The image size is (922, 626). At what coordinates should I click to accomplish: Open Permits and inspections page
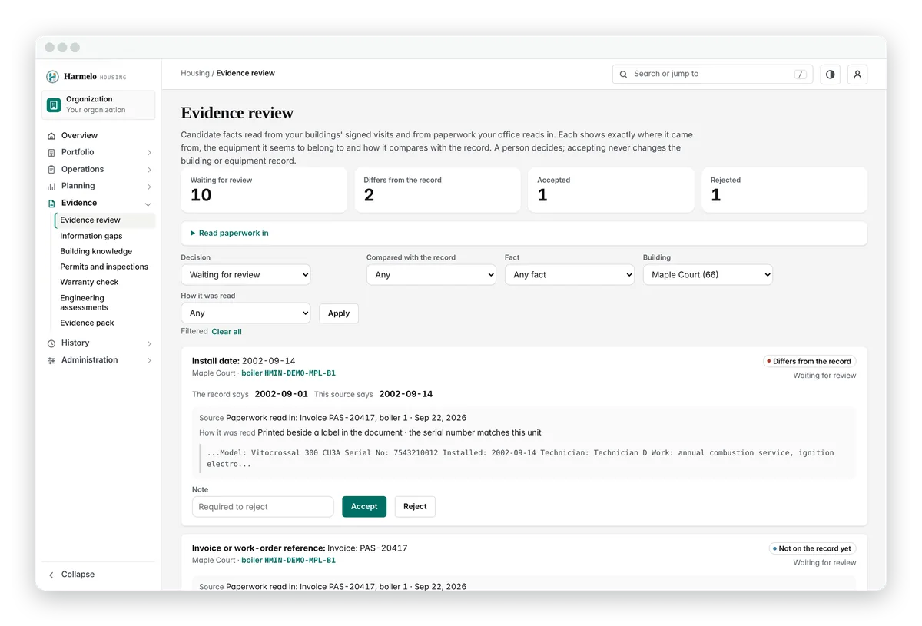pos(105,267)
